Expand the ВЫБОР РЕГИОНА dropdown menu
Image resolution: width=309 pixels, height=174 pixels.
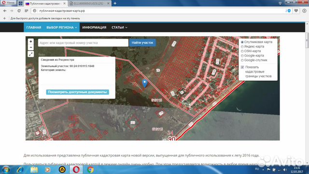tap(61, 28)
